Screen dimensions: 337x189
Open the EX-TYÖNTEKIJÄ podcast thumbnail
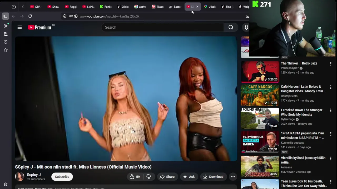260,142
